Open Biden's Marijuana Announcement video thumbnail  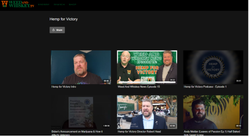(x=81, y=112)
